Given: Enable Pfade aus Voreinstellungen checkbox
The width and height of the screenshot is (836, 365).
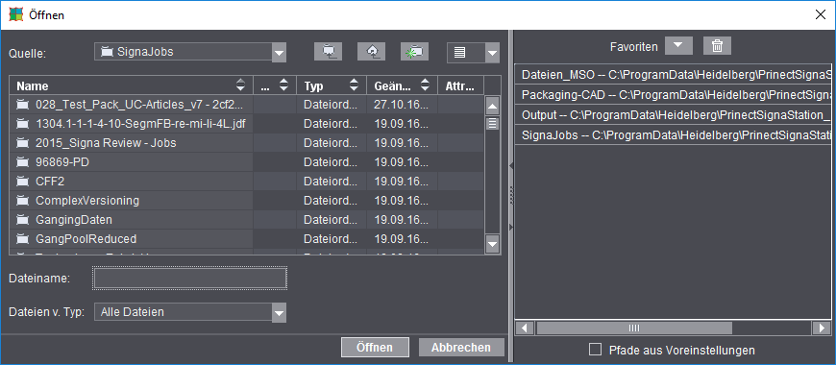Looking at the screenshot, I should (595, 350).
